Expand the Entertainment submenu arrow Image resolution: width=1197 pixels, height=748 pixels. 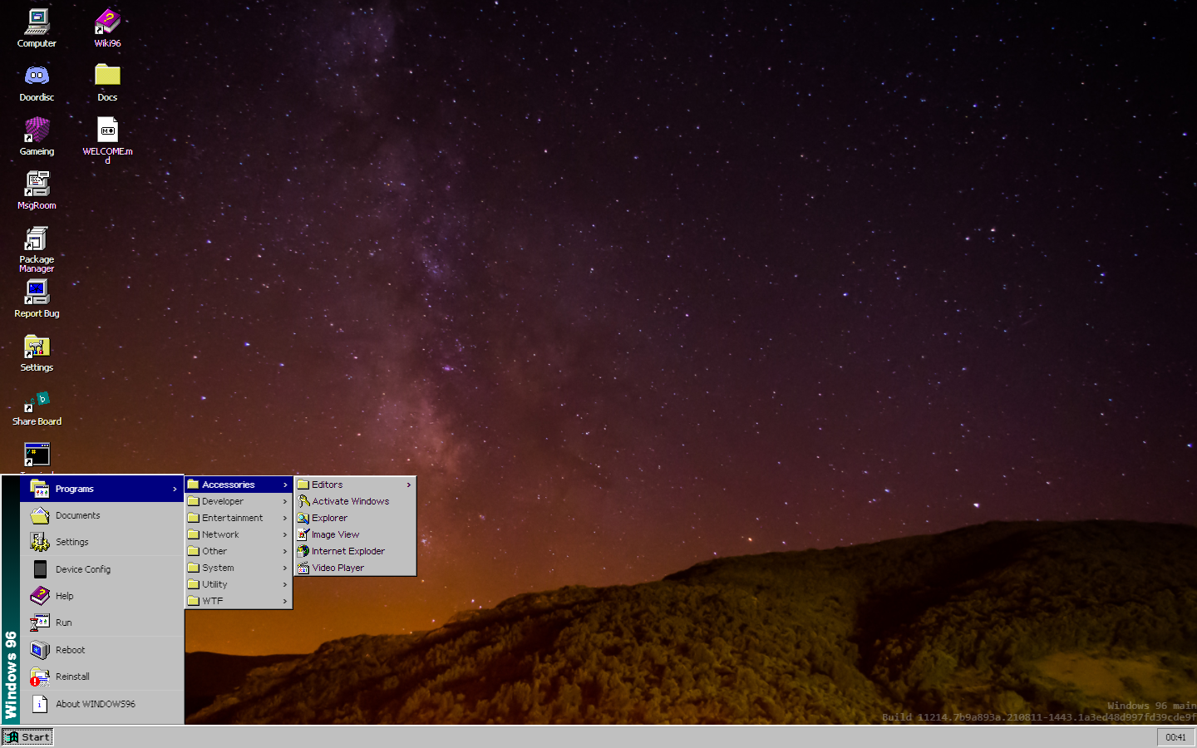point(285,518)
